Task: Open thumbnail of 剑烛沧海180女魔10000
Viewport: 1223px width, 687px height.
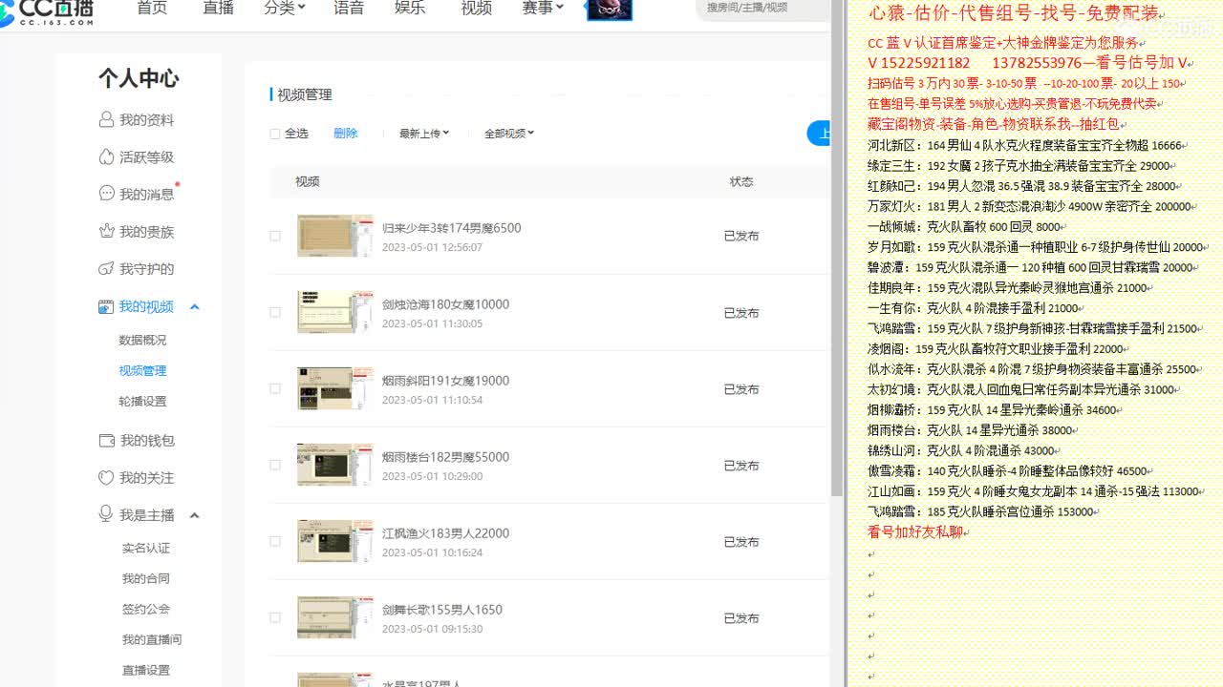Action: (x=334, y=312)
